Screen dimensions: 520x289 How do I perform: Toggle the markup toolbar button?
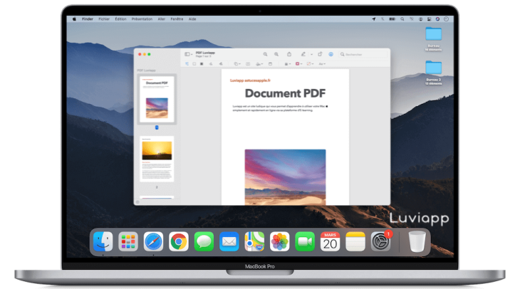point(331,53)
